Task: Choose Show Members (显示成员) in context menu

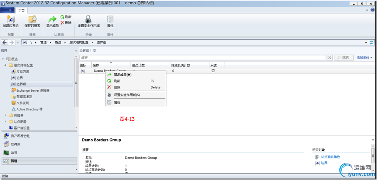Action: pyautogui.click(x=136, y=75)
